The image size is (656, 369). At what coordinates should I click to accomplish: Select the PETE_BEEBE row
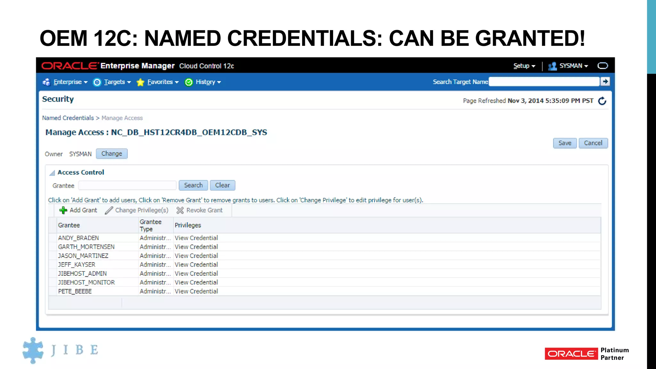tap(324, 291)
